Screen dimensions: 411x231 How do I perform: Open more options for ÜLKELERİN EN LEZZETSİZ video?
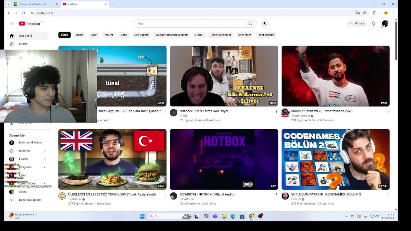[165, 195]
